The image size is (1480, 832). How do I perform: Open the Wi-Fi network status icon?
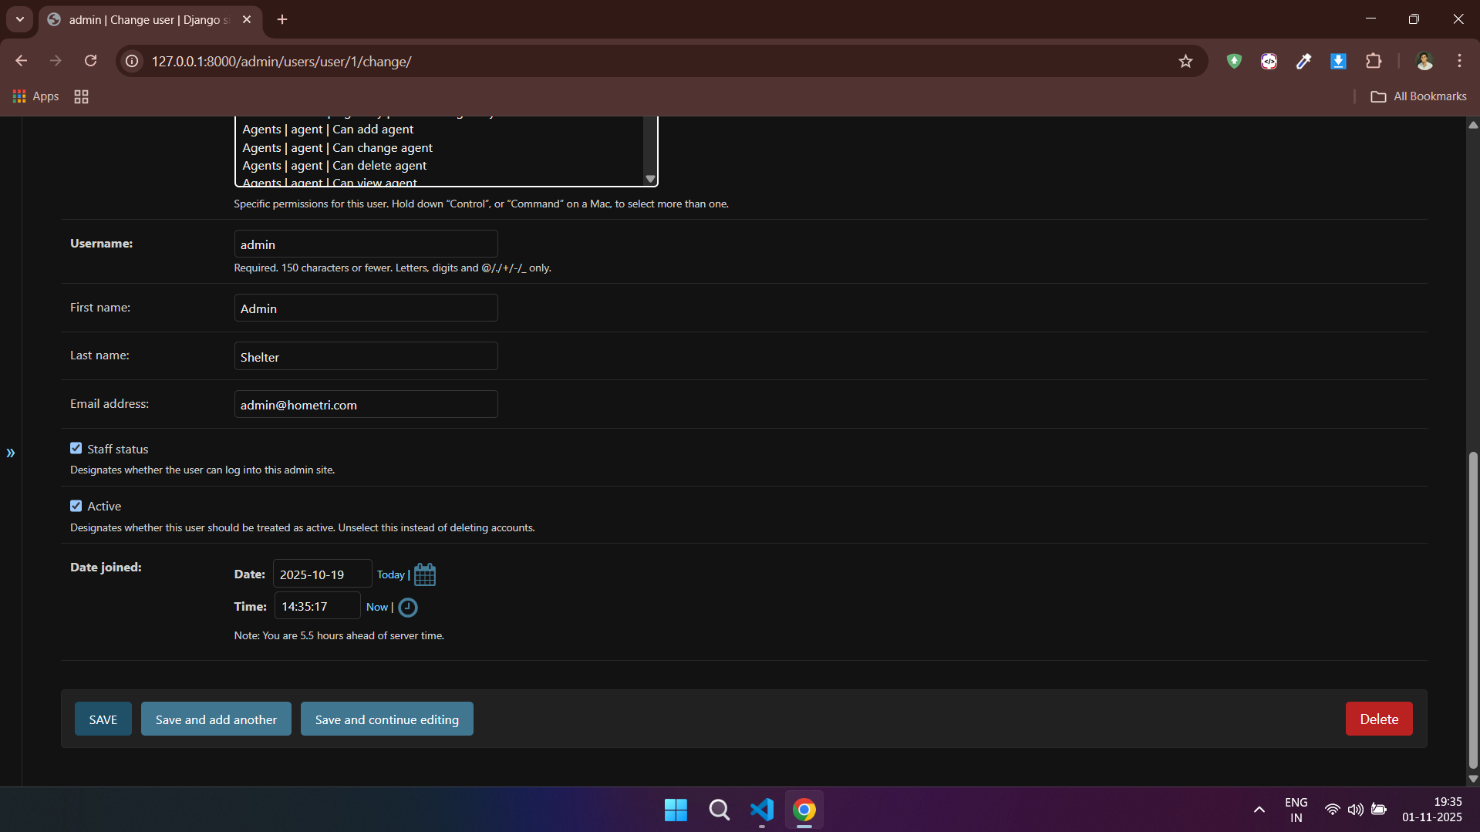(1332, 810)
